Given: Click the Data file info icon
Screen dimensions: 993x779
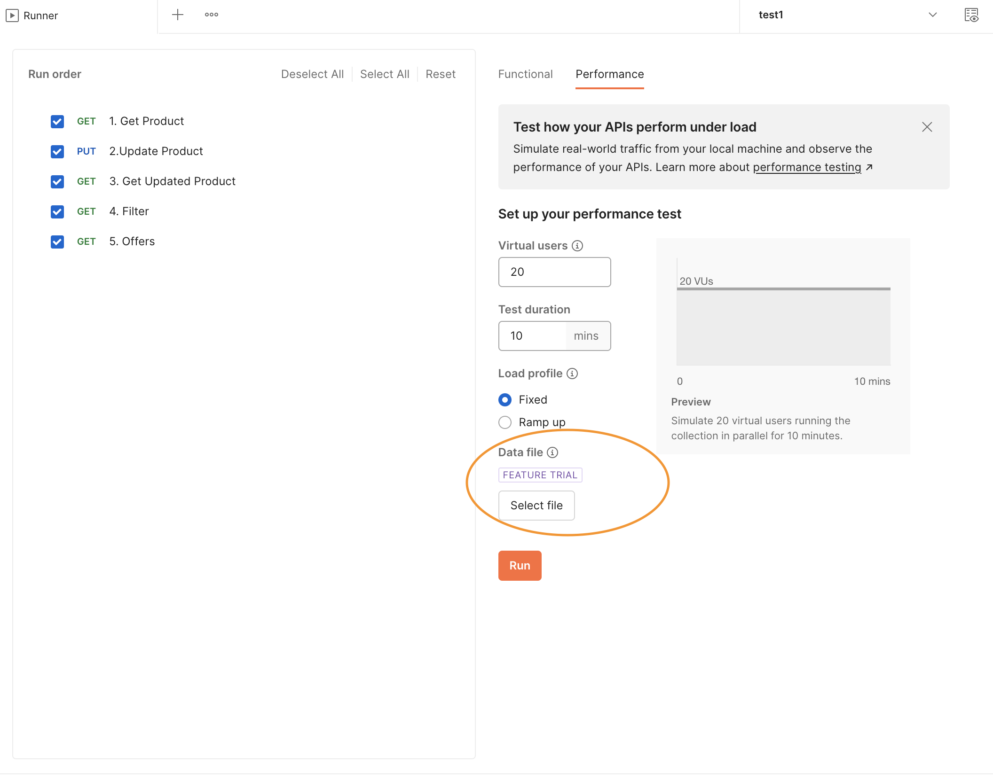Looking at the screenshot, I should [552, 452].
